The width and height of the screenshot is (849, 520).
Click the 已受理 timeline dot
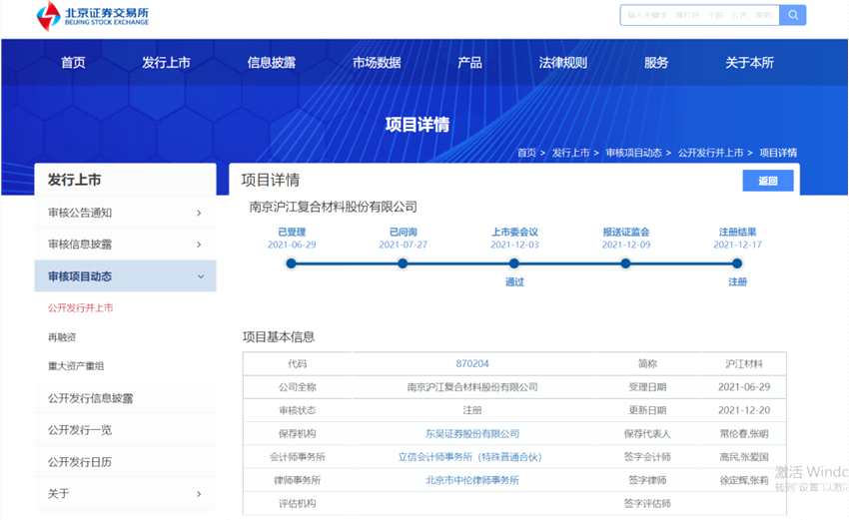[292, 263]
